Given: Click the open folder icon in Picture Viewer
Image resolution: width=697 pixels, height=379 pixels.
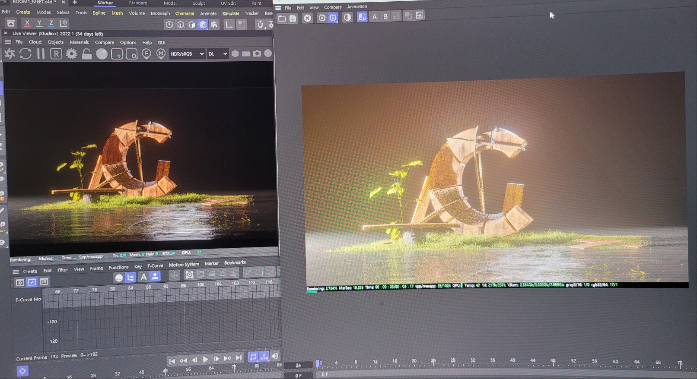Looking at the screenshot, I should (x=282, y=18).
